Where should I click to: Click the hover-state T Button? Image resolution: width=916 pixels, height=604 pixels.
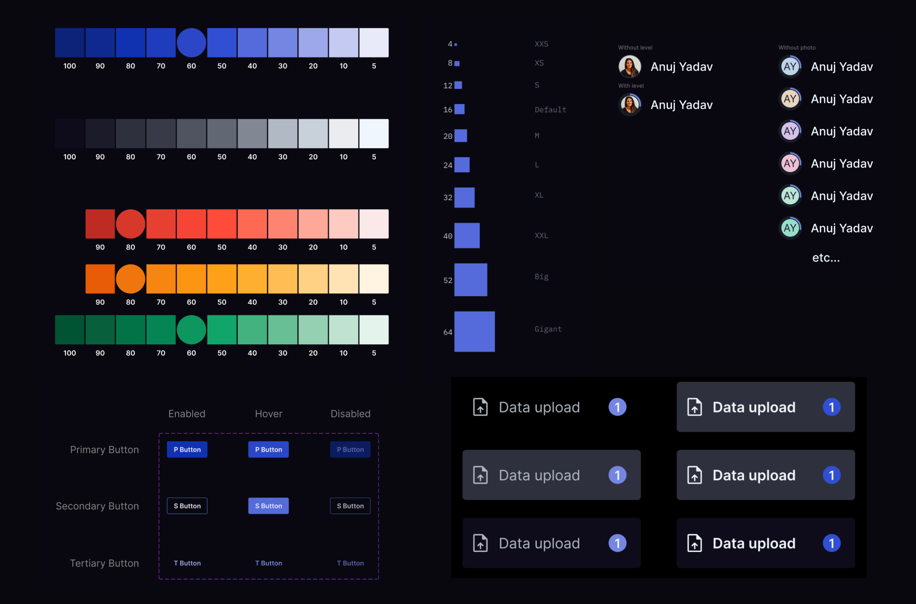[268, 563]
